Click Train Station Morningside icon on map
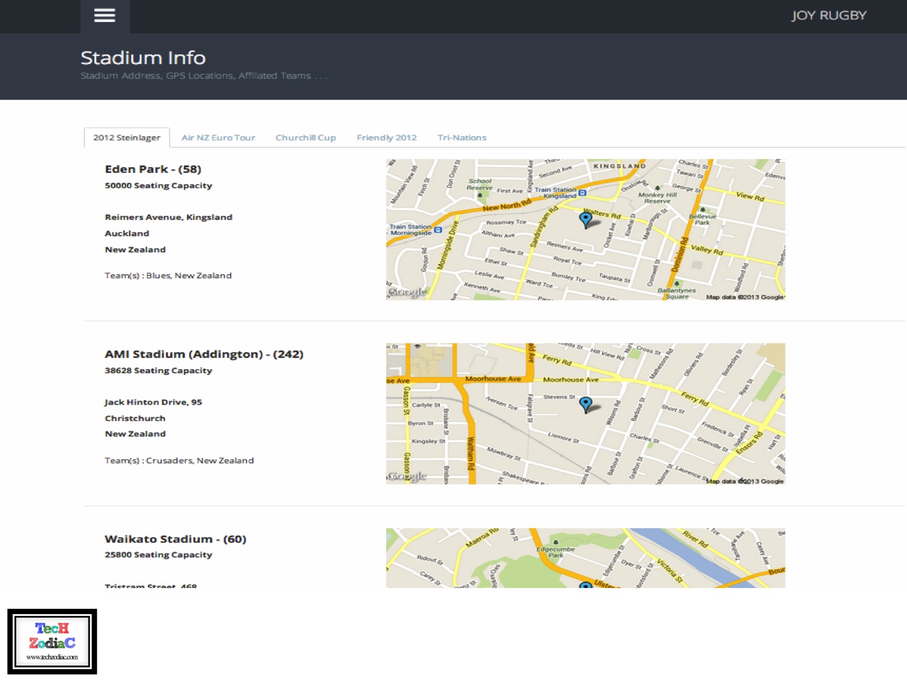The height and width of the screenshot is (680, 907). 438,230
